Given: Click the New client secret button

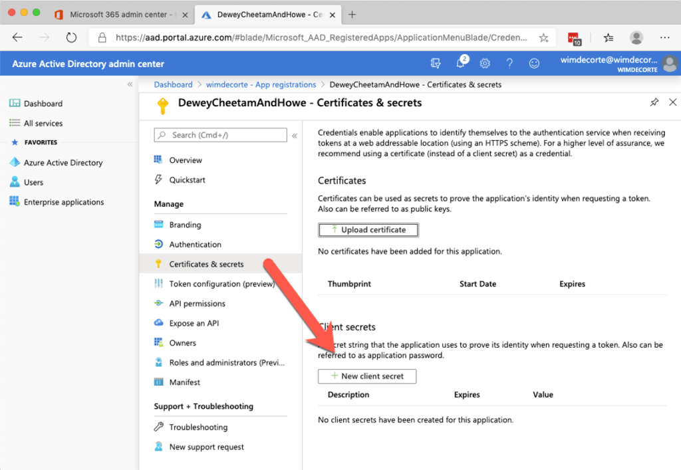Looking at the screenshot, I should pos(366,376).
